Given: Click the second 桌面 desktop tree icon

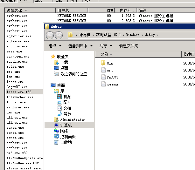Looking at the screenshot, I should tap(53, 85).
